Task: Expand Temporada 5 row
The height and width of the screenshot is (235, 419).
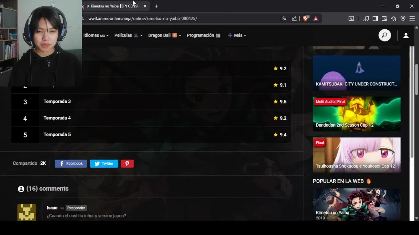Action: coord(151,135)
